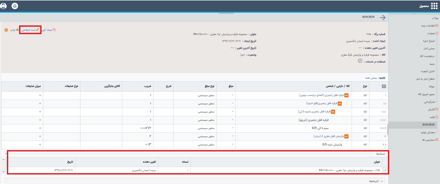This screenshot has height=184, width=440.
Task: Click versions panel scroll up arrow
Action: click(3, 159)
